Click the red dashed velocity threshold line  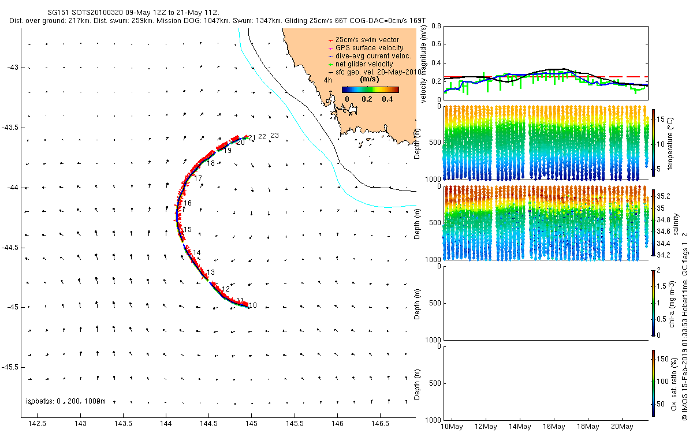click(x=546, y=77)
